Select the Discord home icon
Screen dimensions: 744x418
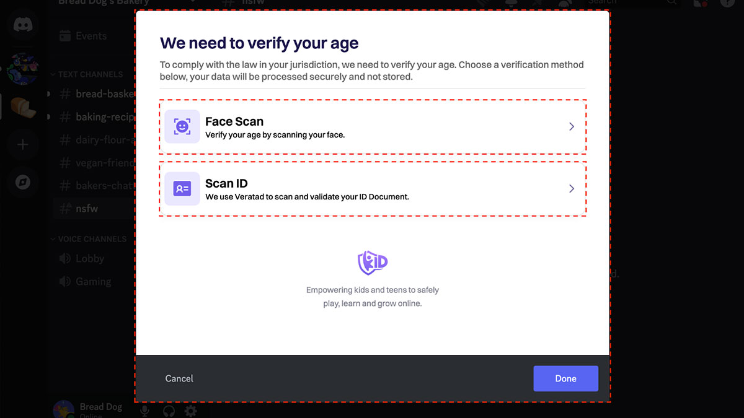(x=22, y=25)
